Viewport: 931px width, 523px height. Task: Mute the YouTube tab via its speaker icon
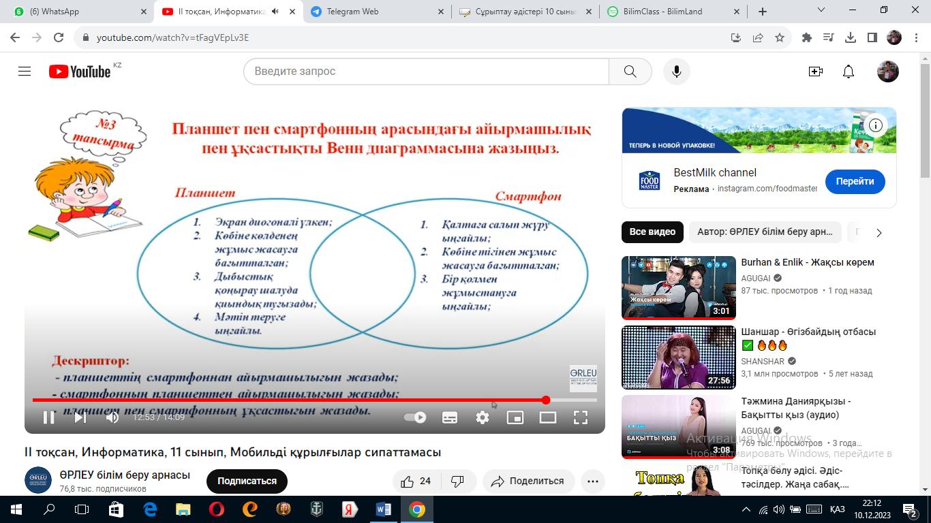276,12
